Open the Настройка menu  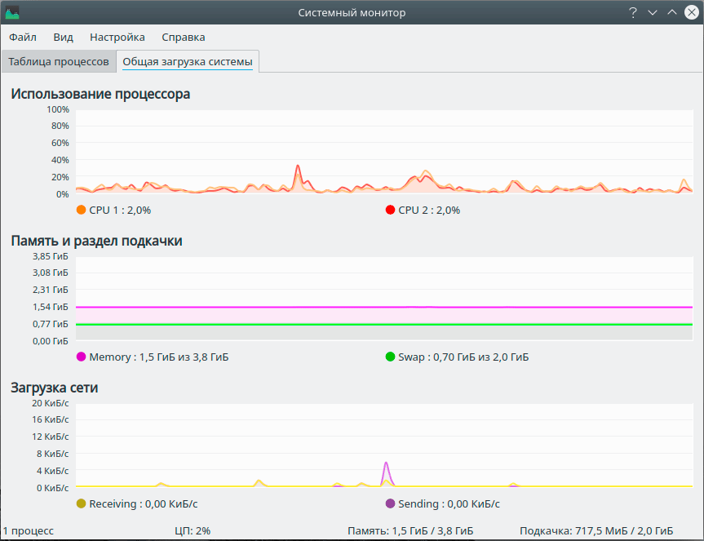click(117, 38)
